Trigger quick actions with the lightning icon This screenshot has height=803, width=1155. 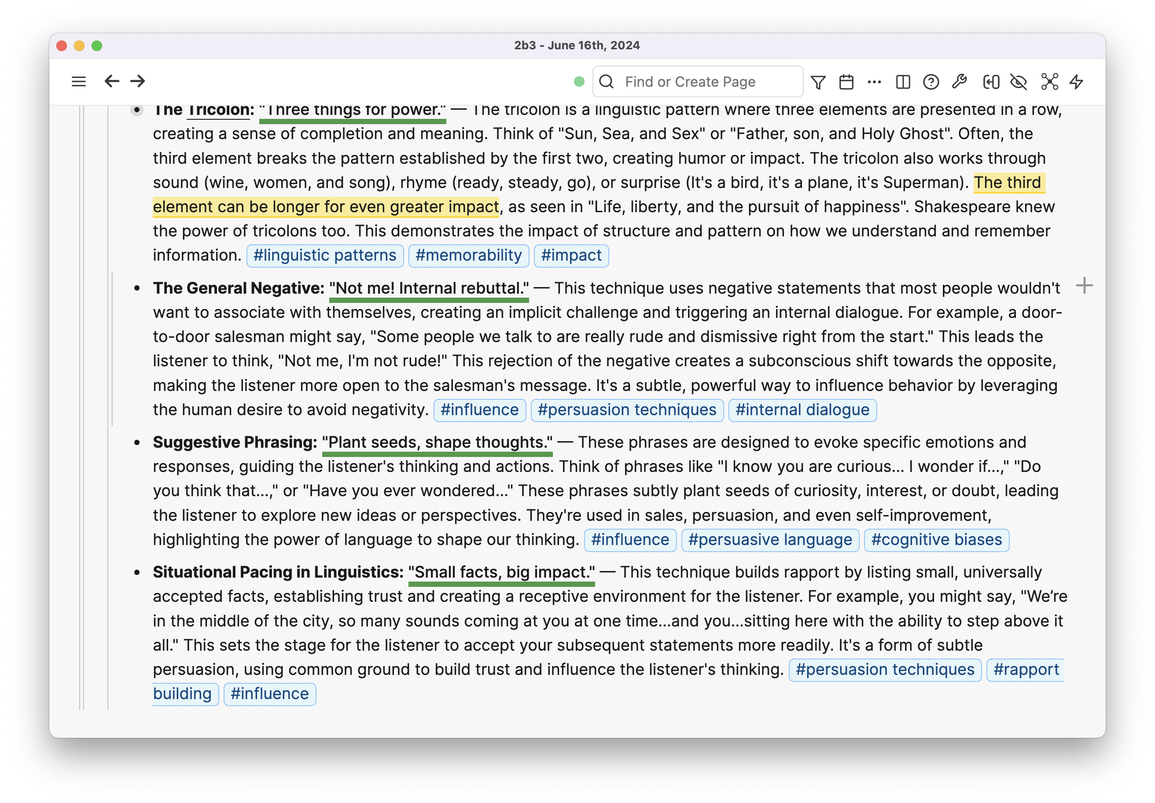coord(1077,81)
